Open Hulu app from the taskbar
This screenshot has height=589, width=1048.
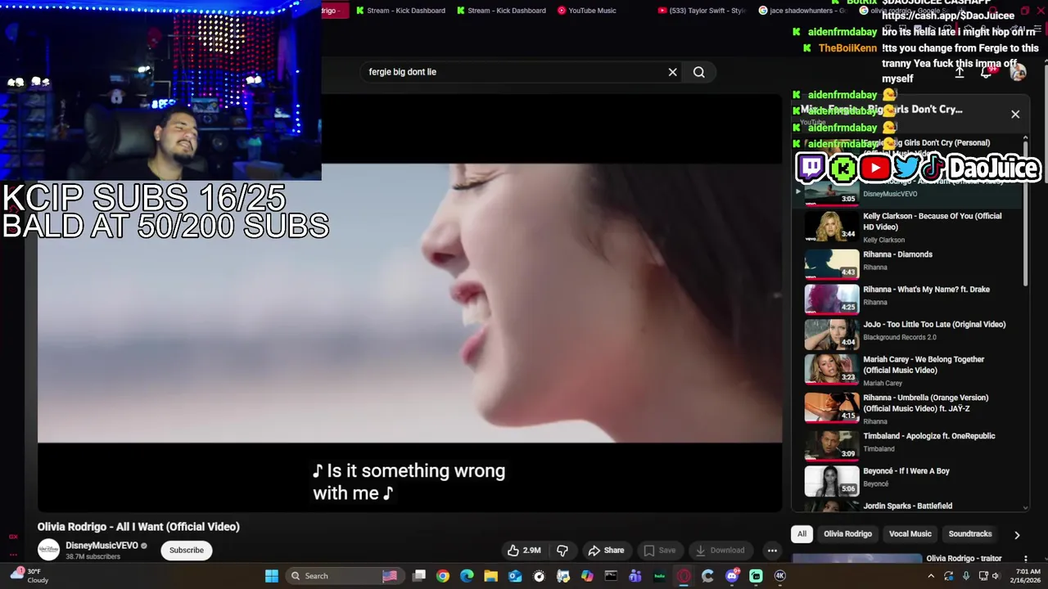659,576
